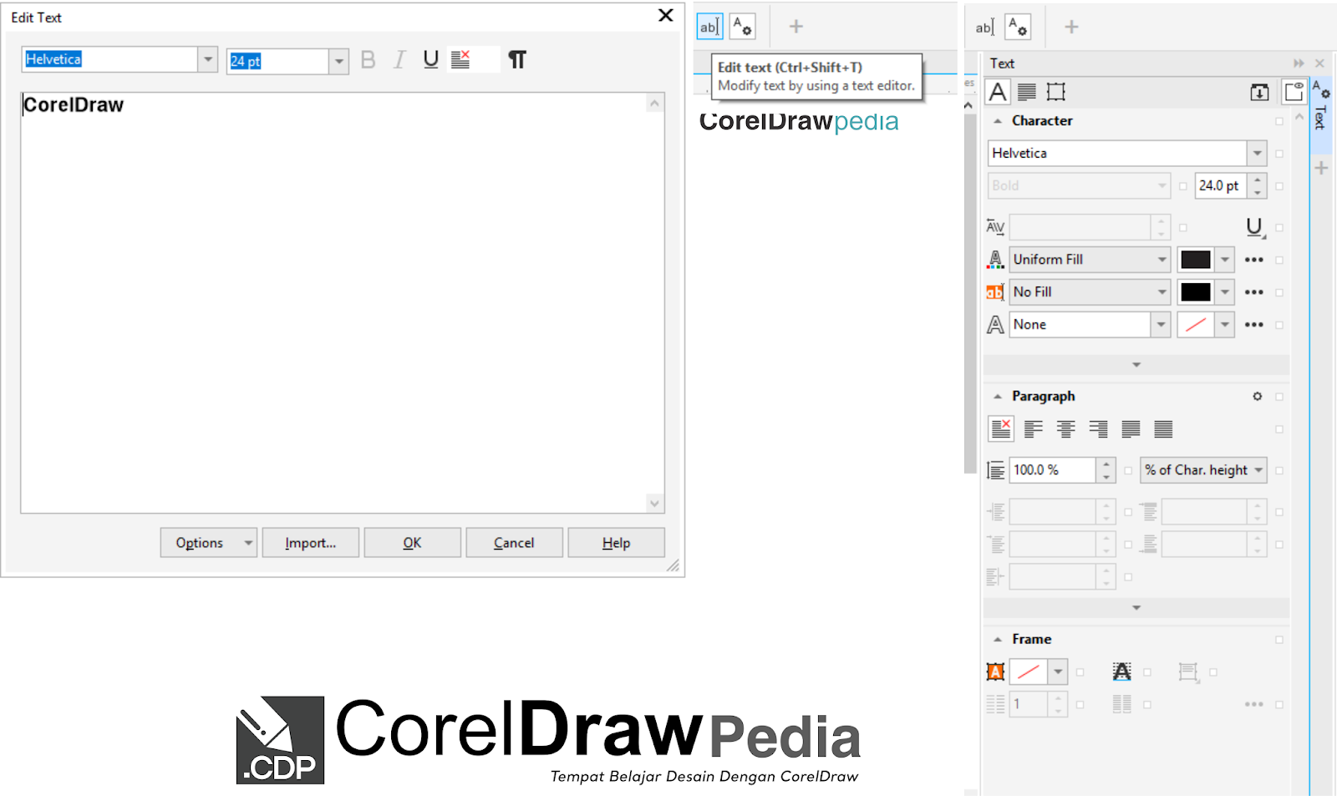Switch to the Frame tab in Text docker
This screenshot has height=796, width=1337.
[1056, 92]
